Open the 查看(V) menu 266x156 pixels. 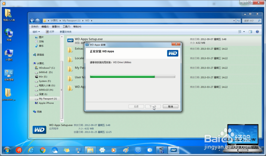coord(56,27)
